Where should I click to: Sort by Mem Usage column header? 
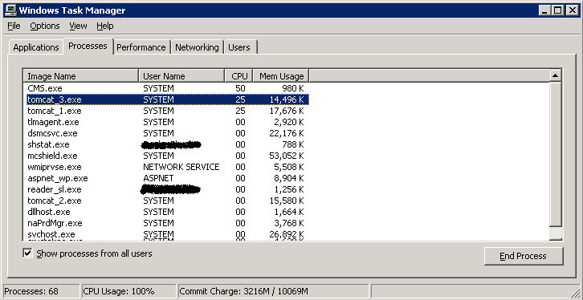coord(281,76)
